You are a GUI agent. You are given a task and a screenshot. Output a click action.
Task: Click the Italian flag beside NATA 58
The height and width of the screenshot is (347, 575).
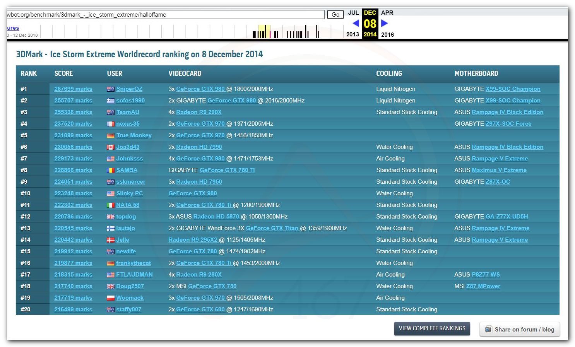click(111, 205)
